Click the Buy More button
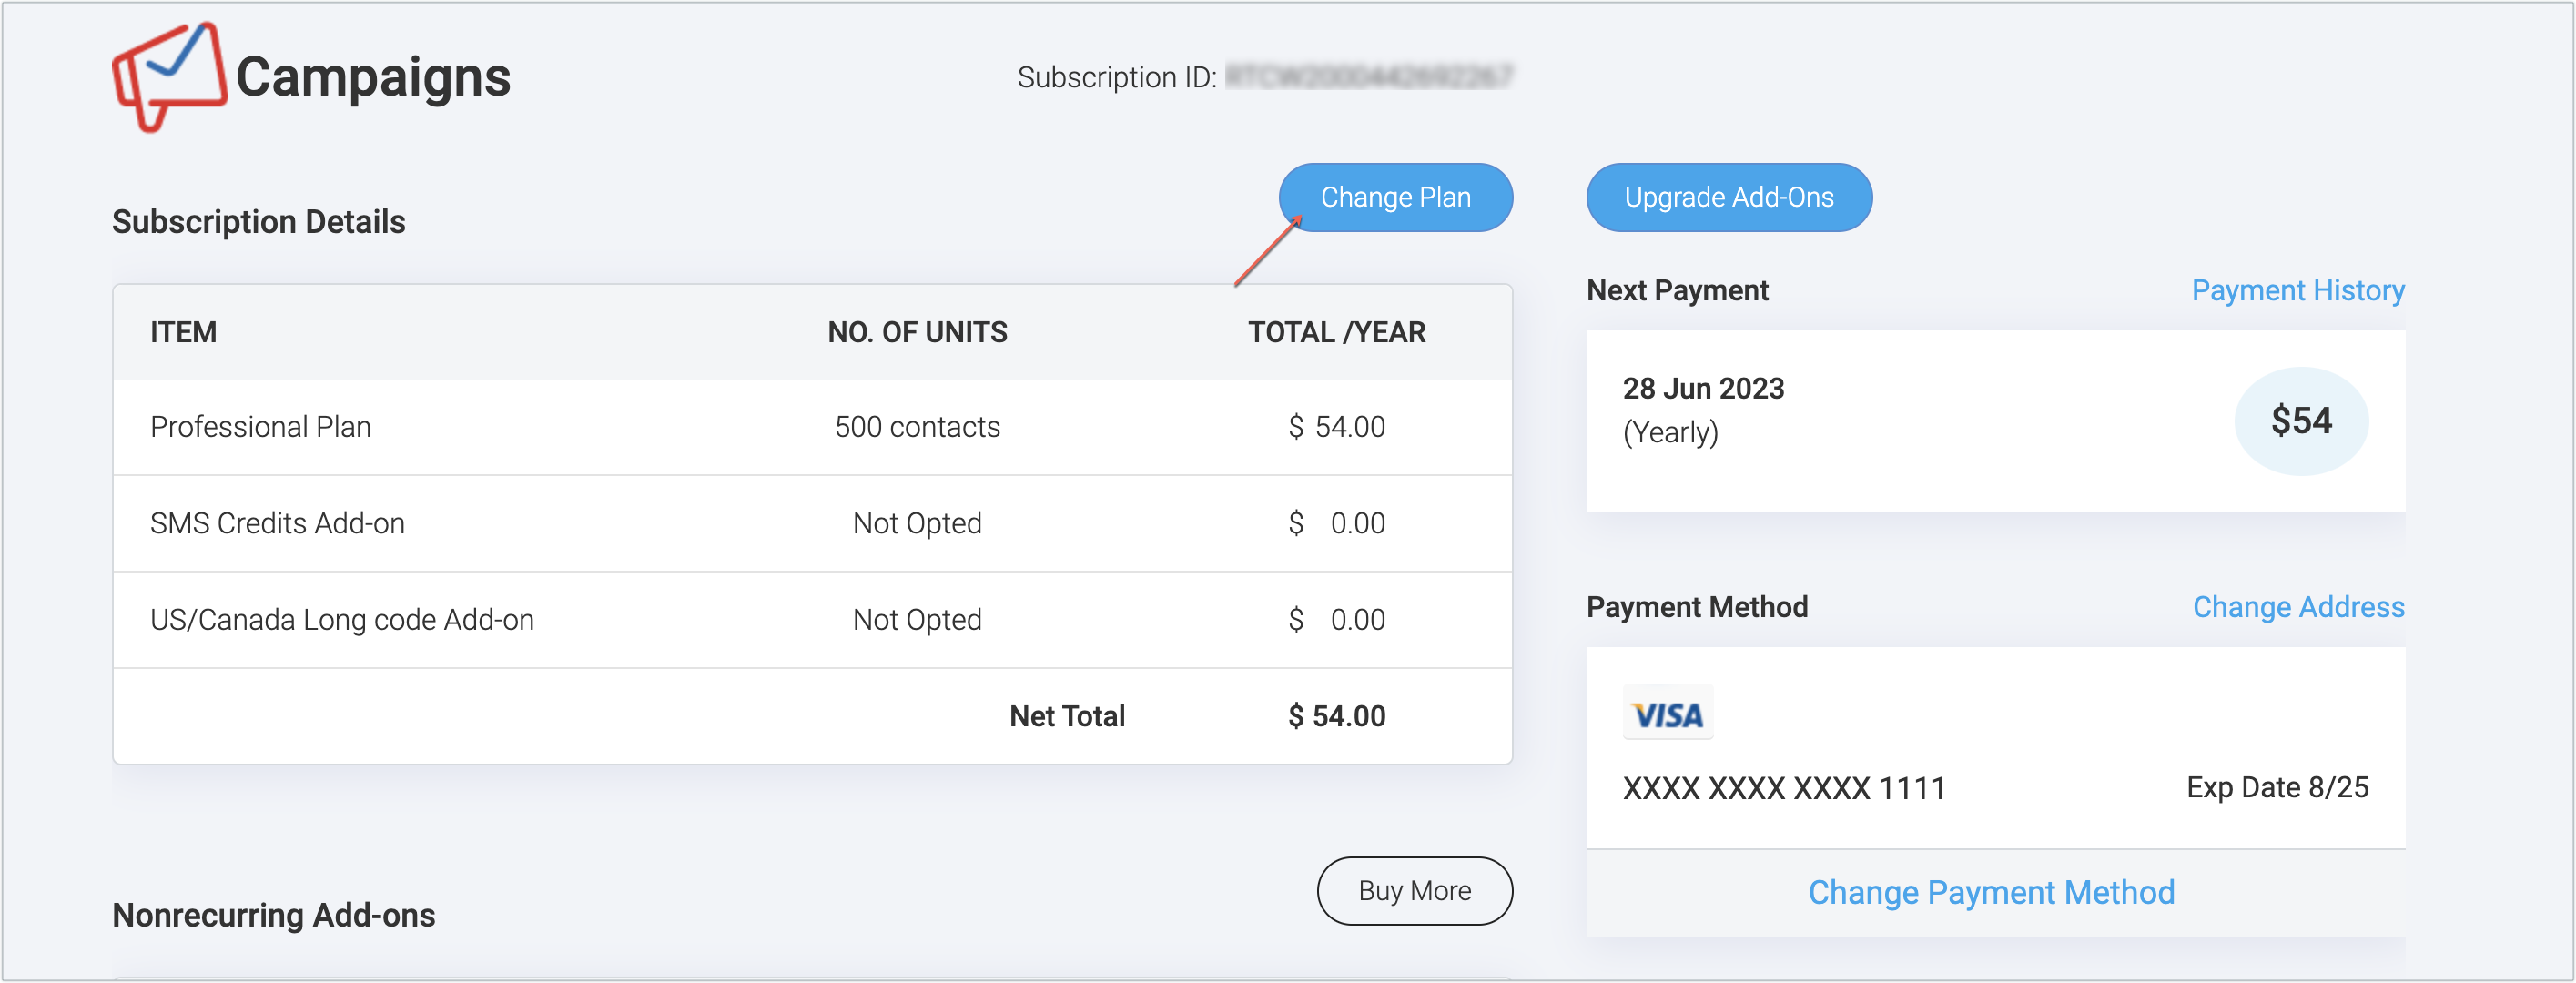Screen dimensions: 2576x983 [x=1414, y=891]
